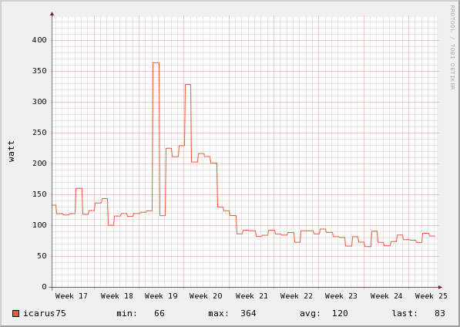Screen dimensions: 460x327
Task: Click the last value 83
Action: click(x=440, y=313)
